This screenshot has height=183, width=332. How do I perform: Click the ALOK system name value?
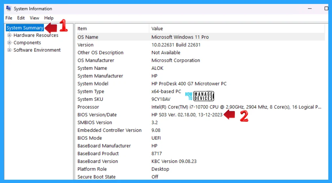tap(157, 68)
